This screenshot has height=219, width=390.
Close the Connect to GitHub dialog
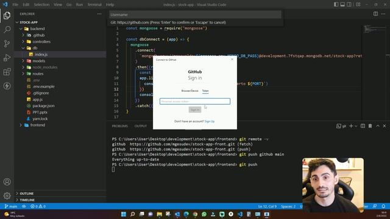click(232, 60)
